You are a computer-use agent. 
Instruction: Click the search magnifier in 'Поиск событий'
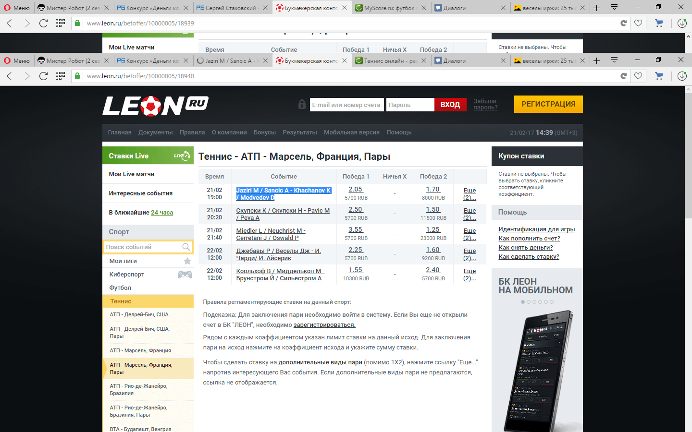click(186, 247)
